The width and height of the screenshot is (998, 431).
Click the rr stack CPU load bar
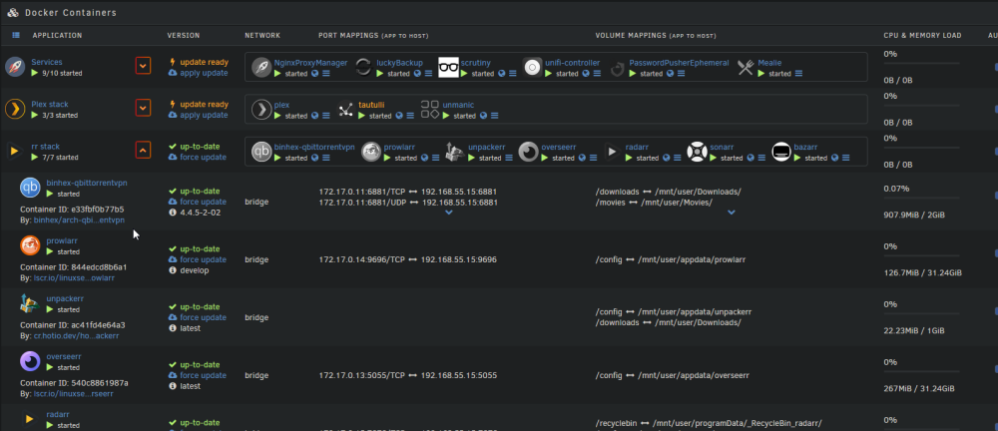(921, 147)
